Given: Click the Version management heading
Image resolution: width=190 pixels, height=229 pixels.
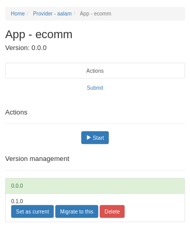Looking at the screenshot, I should 37,159.
